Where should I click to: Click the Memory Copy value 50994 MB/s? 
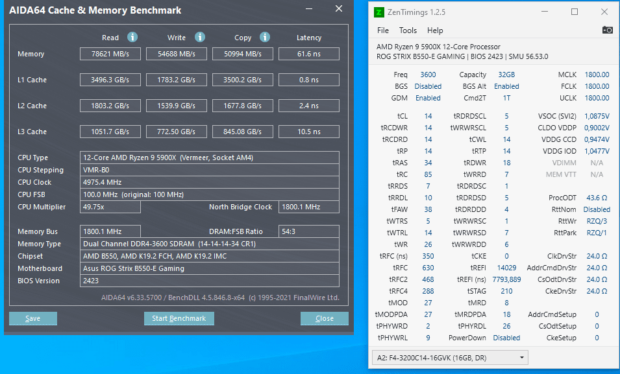[x=243, y=54]
